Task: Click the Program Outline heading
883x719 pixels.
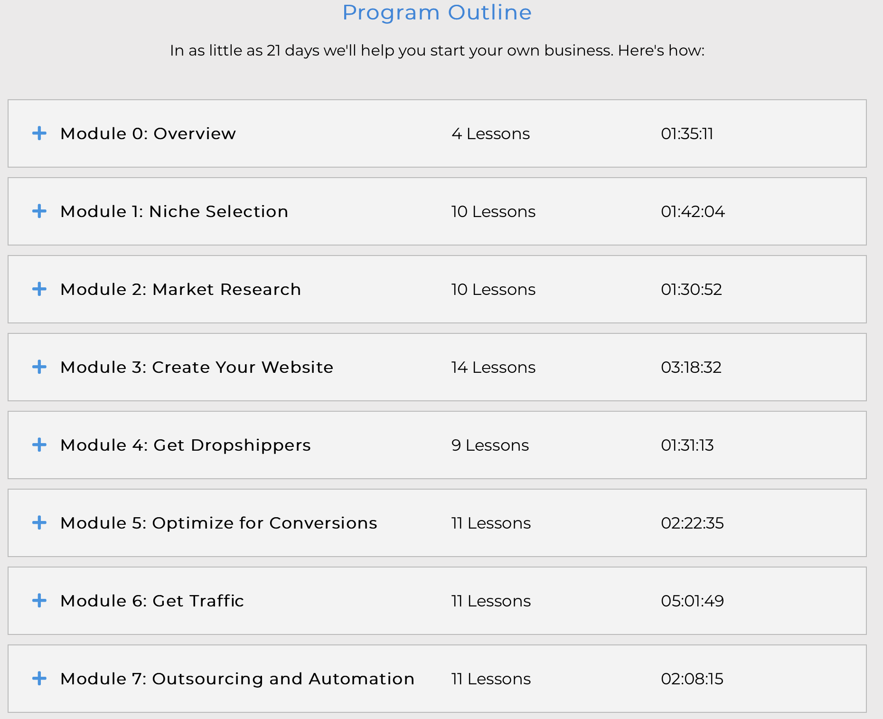Action: [x=437, y=12]
